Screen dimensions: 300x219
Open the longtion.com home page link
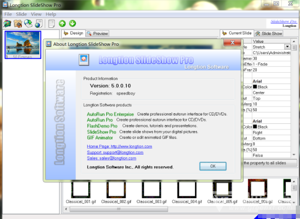(x=119, y=146)
